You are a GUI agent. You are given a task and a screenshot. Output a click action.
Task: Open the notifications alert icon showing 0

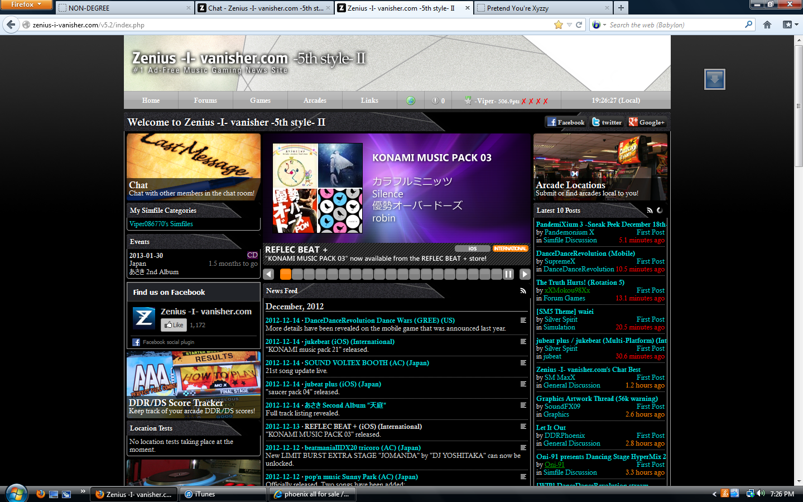point(438,101)
